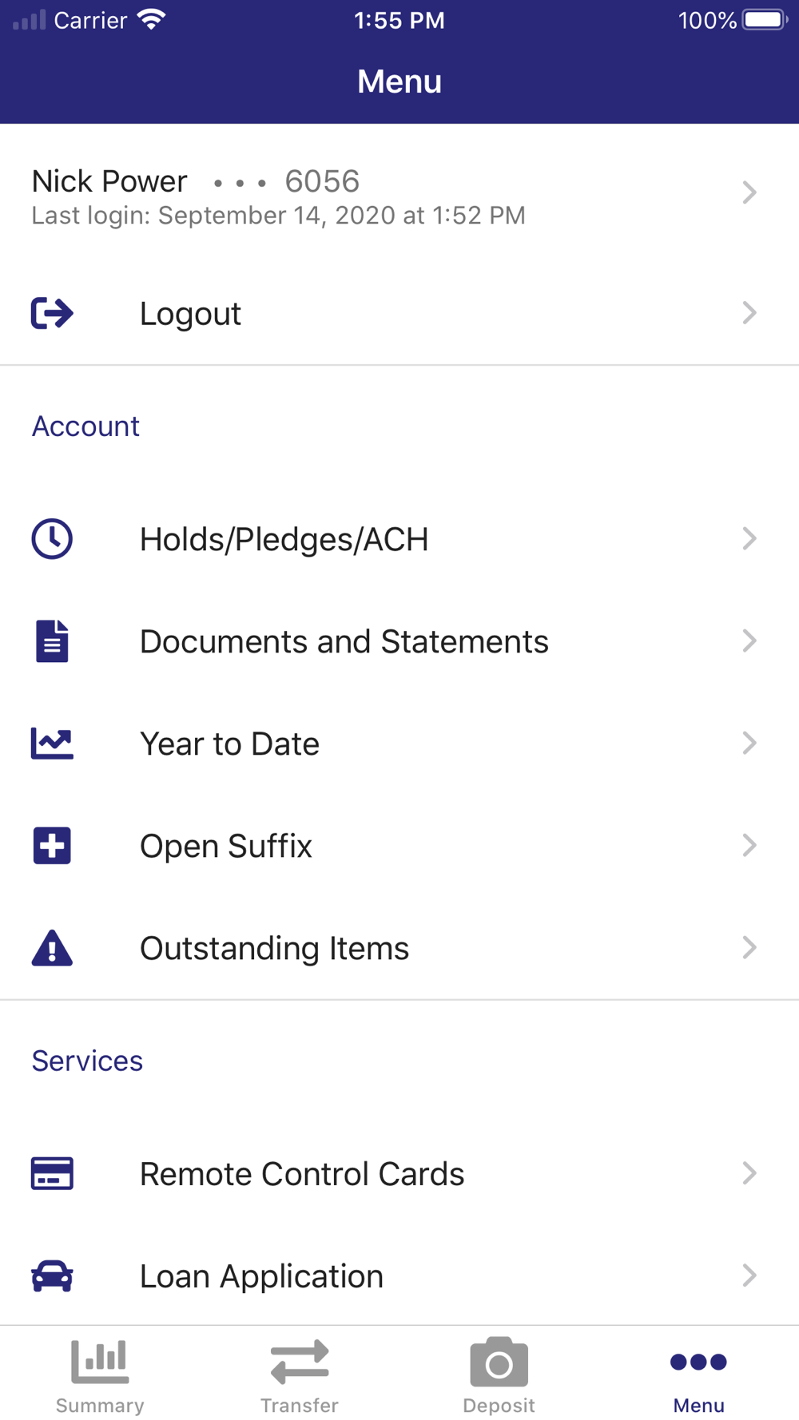Switch to the Summary tab
Image resolution: width=799 pixels, height=1420 pixels.
click(x=100, y=1375)
